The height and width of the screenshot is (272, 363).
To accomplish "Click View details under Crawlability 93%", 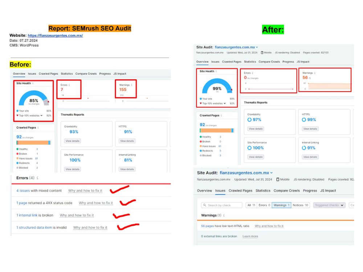I will [73, 141].
